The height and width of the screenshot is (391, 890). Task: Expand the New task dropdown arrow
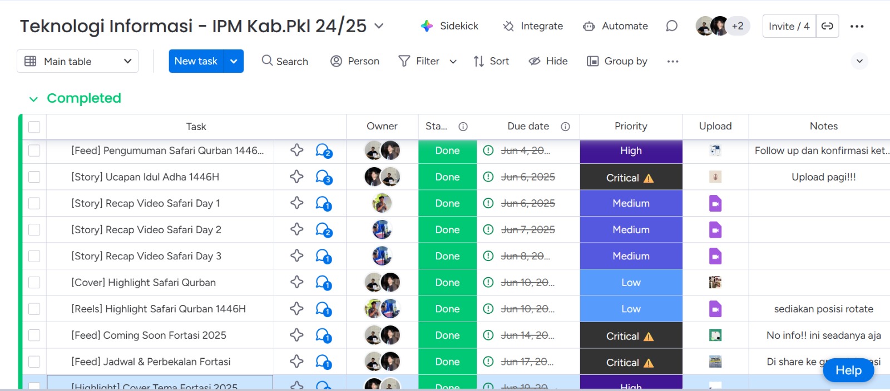[234, 61]
